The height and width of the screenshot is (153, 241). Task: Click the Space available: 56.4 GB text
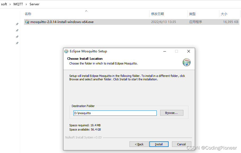(x=85, y=129)
